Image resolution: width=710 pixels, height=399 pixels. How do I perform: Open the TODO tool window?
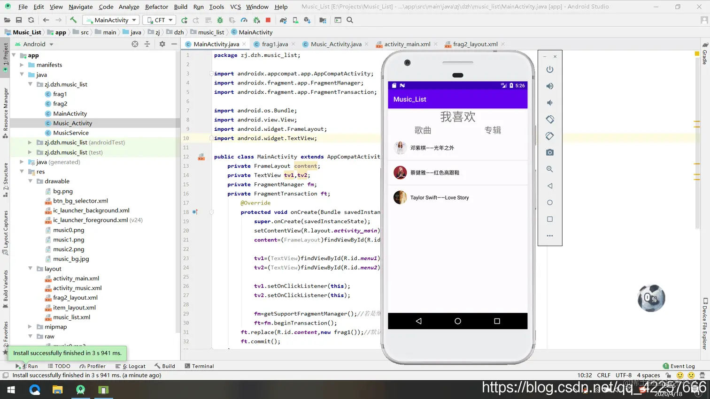(x=59, y=366)
